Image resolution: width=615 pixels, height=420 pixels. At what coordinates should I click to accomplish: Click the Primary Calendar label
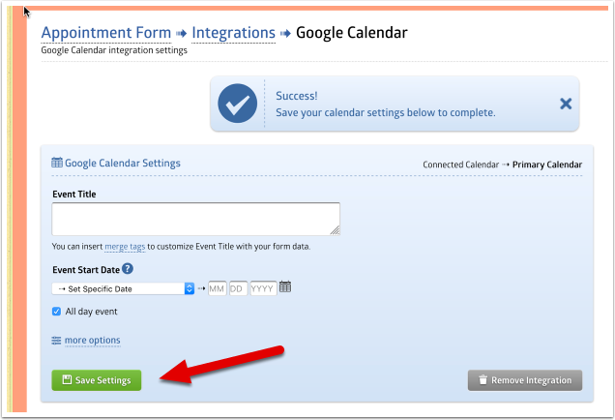pos(547,165)
